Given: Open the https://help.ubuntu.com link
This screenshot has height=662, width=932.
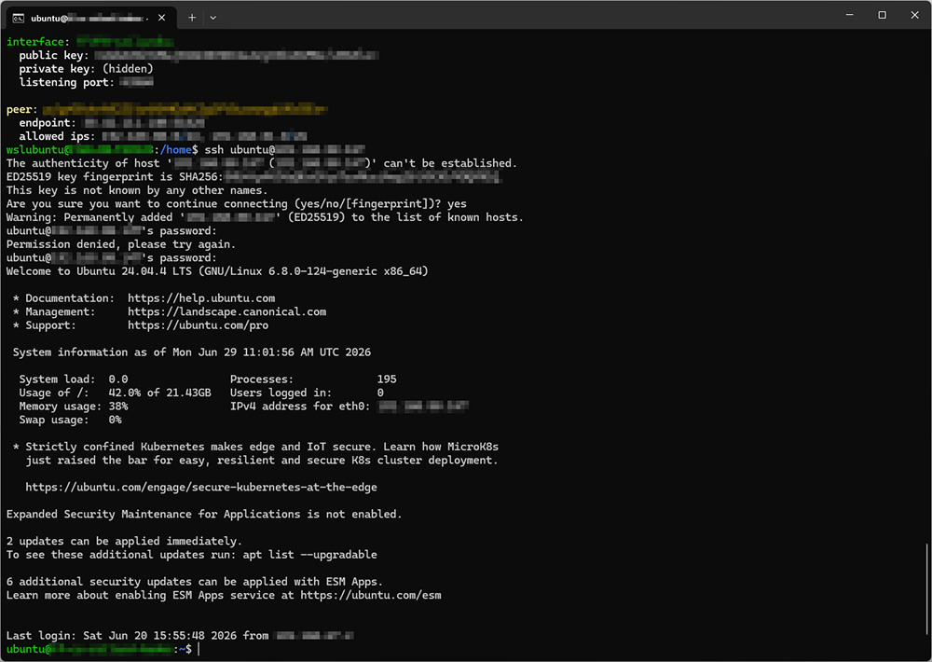Looking at the screenshot, I should pos(201,298).
